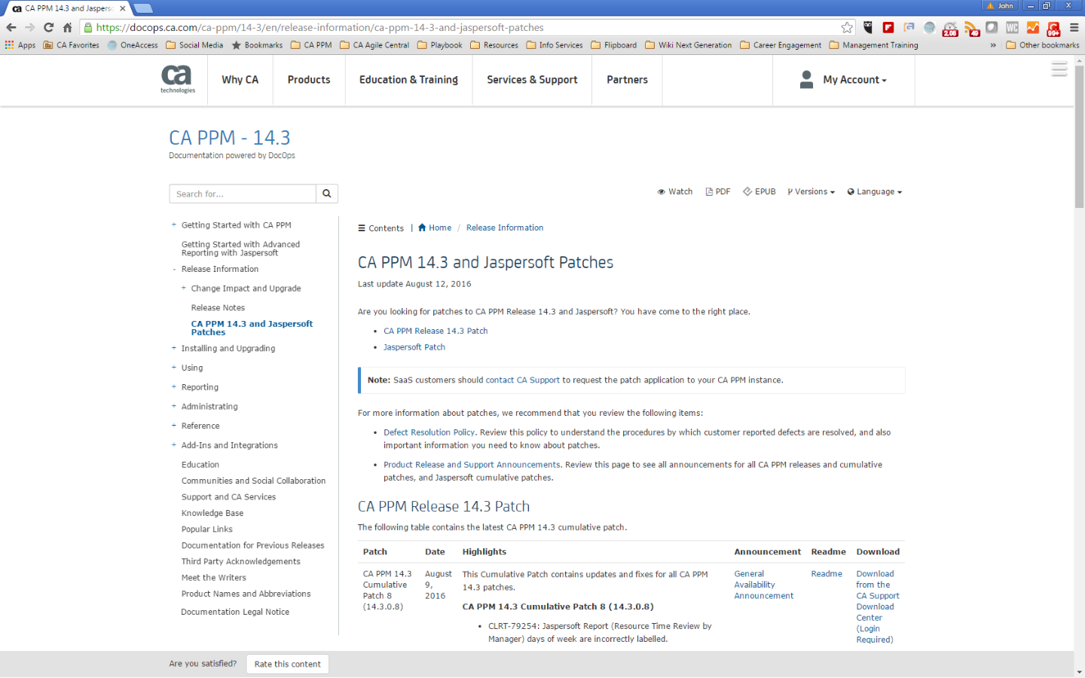Open the Readme link in the table

pos(827,574)
